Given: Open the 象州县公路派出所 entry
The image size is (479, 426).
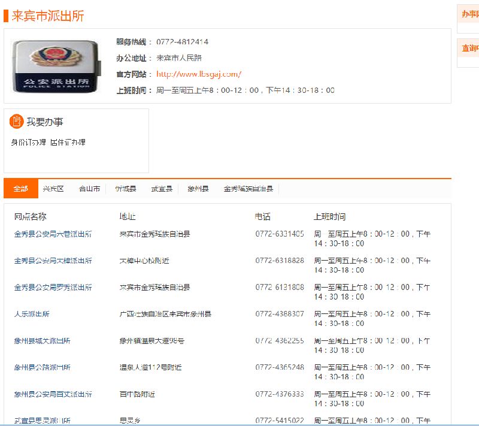Looking at the screenshot, I should [43, 367].
